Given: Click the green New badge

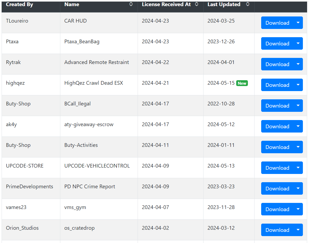Looking at the screenshot, I should (x=242, y=83).
